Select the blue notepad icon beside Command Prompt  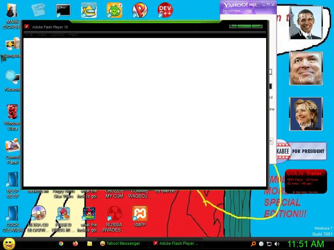pos(38,10)
